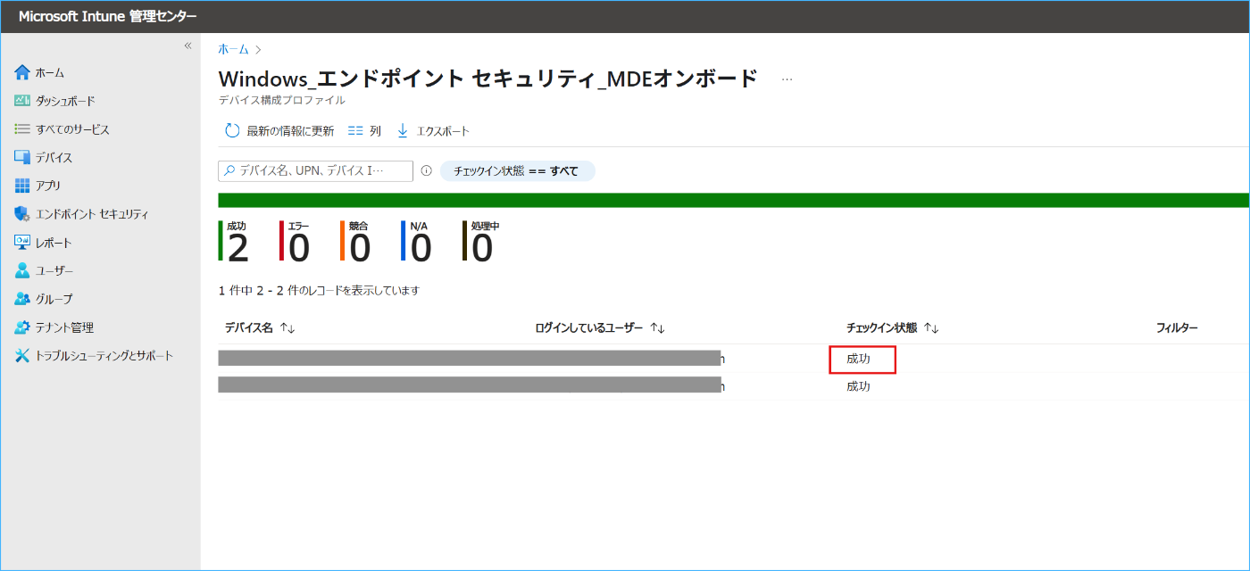Open the ダッシュボード icon in sidebar
Image resolution: width=1250 pixels, height=571 pixels.
click(x=22, y=101)
